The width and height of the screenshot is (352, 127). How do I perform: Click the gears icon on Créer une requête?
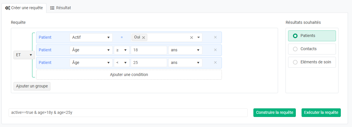tap(8, 8)
